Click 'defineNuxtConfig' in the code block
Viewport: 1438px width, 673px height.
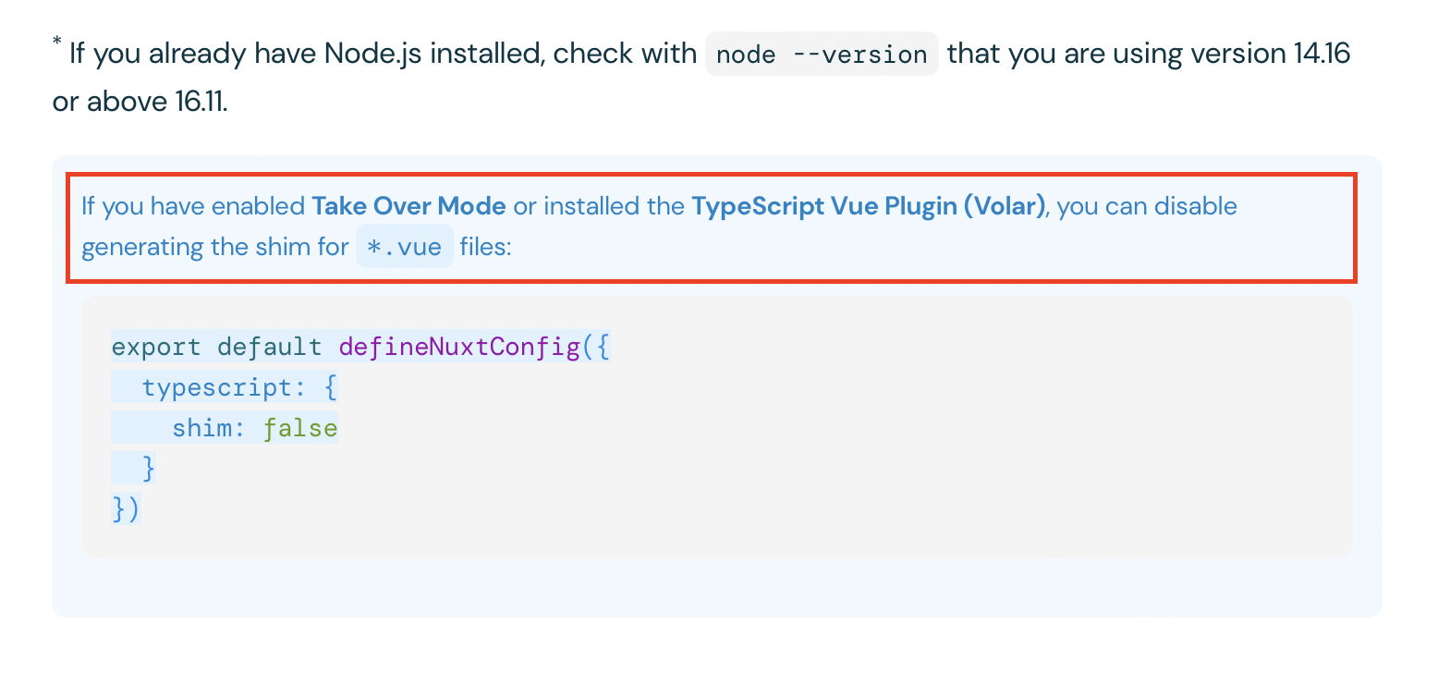pos(460,348)
